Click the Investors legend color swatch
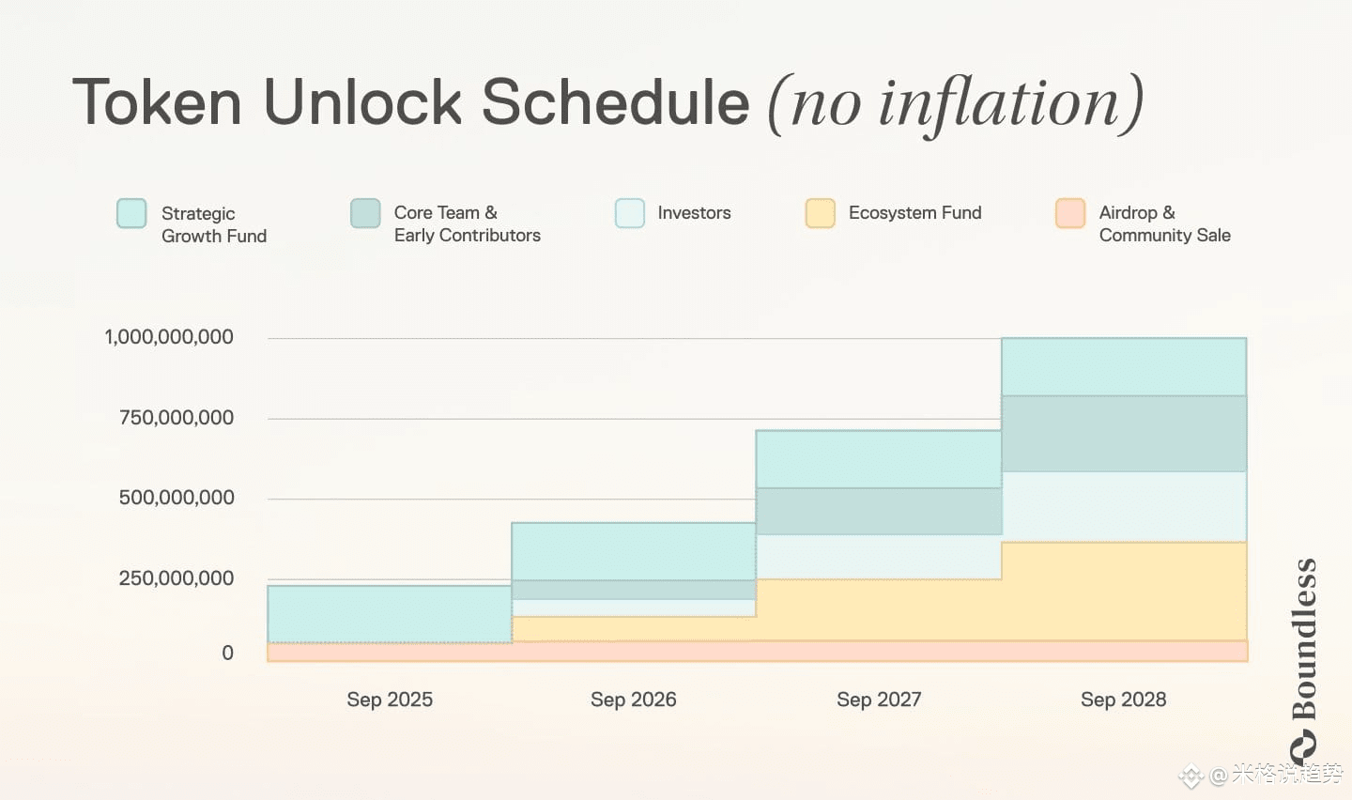1352x800 pixels. (630, 213)
